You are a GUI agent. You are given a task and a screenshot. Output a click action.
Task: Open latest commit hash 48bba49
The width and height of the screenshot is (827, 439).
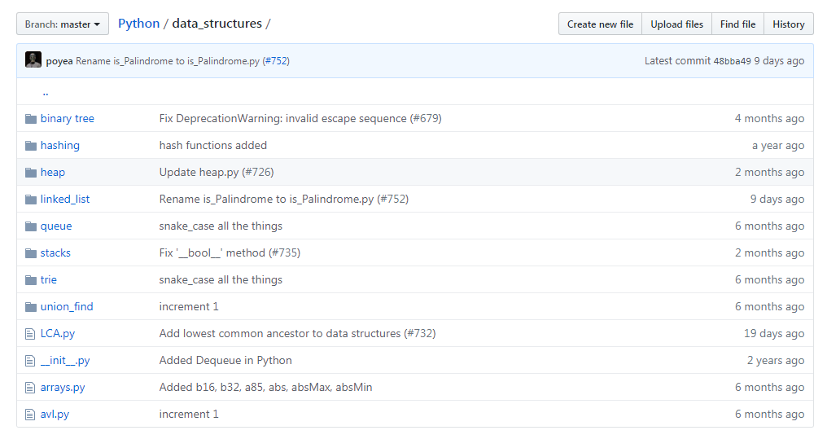pos(732,61)
